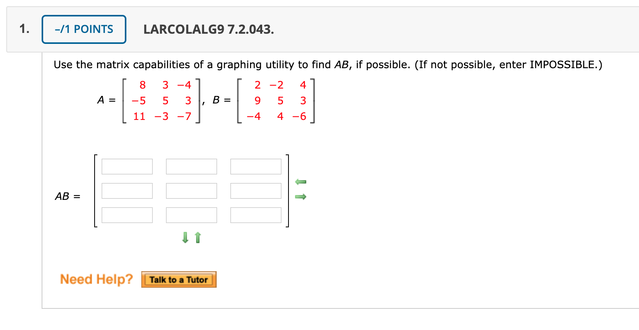Click the green up arrow to remove a row
The height and width of the screenshot is (330, 639).
pyautogui.click(x=197, y=238)
